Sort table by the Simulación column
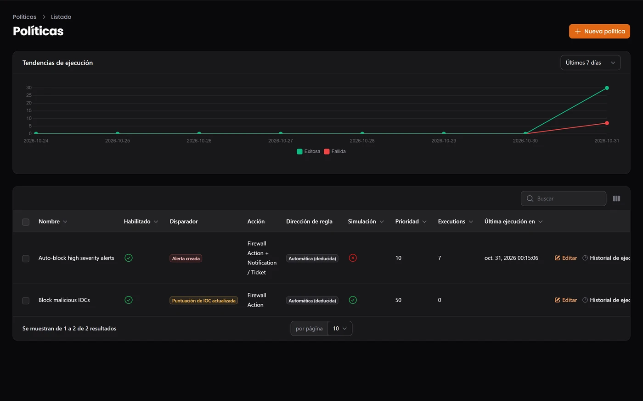Viewport: 643px width, 401px height. click(366, 221)
